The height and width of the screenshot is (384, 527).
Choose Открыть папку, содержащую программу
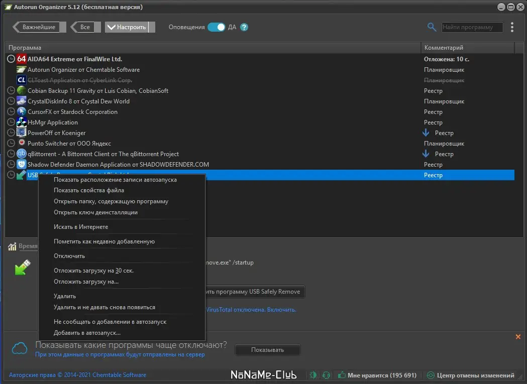point(111,201)
